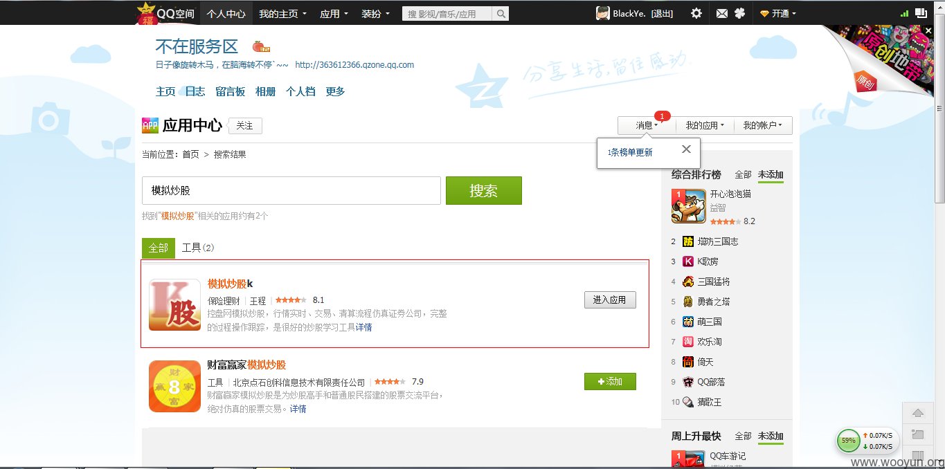Click 三国猛将 icon in ranking
Image resolution: width=945 pixels, height=469 pixels.
pyautogui.click(x=688, y=282)
